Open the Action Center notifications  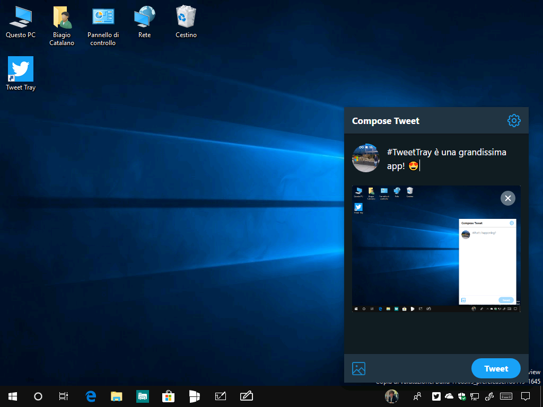(526, 396)
